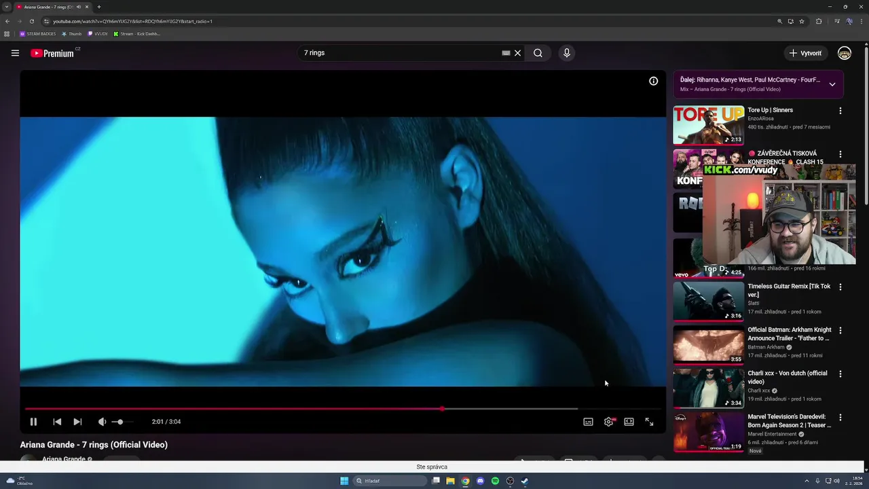The height and width of the screenshot is (489, 869).
Task: Go back in browser history
Action: click(x=7, y=21)
